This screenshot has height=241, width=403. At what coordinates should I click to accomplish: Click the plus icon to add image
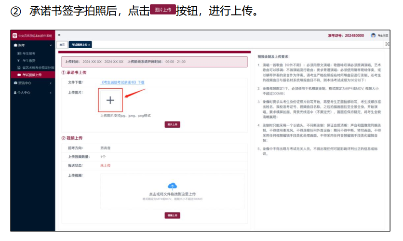point(110,100)
